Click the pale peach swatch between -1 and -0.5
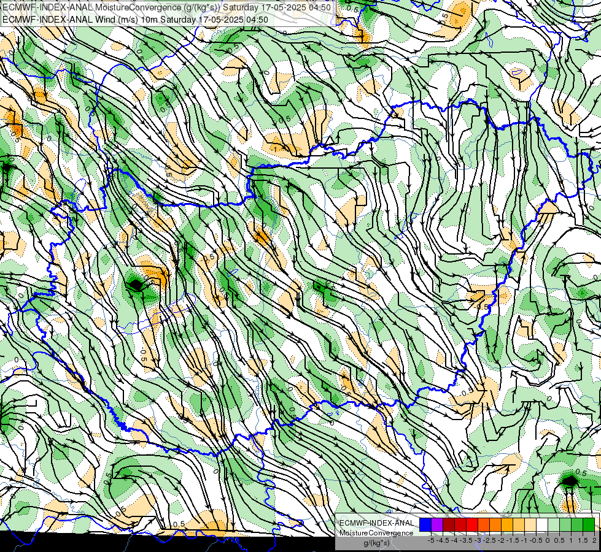 tap(530, 524)
